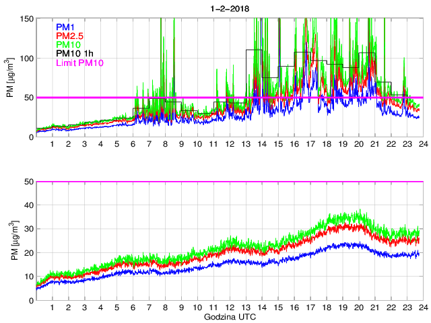
Task: Click the 40 tick on lower y-axis
Action: (28, 206)
